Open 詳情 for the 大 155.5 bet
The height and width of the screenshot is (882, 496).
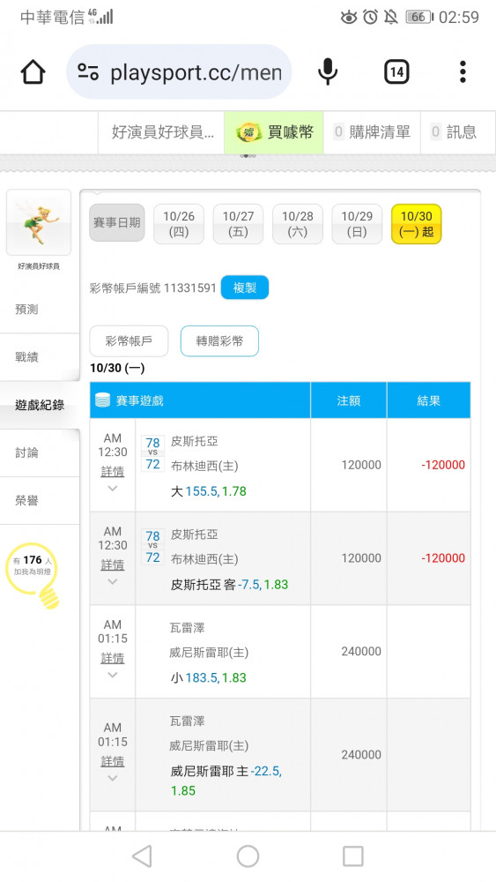click(x=113, y=472)
